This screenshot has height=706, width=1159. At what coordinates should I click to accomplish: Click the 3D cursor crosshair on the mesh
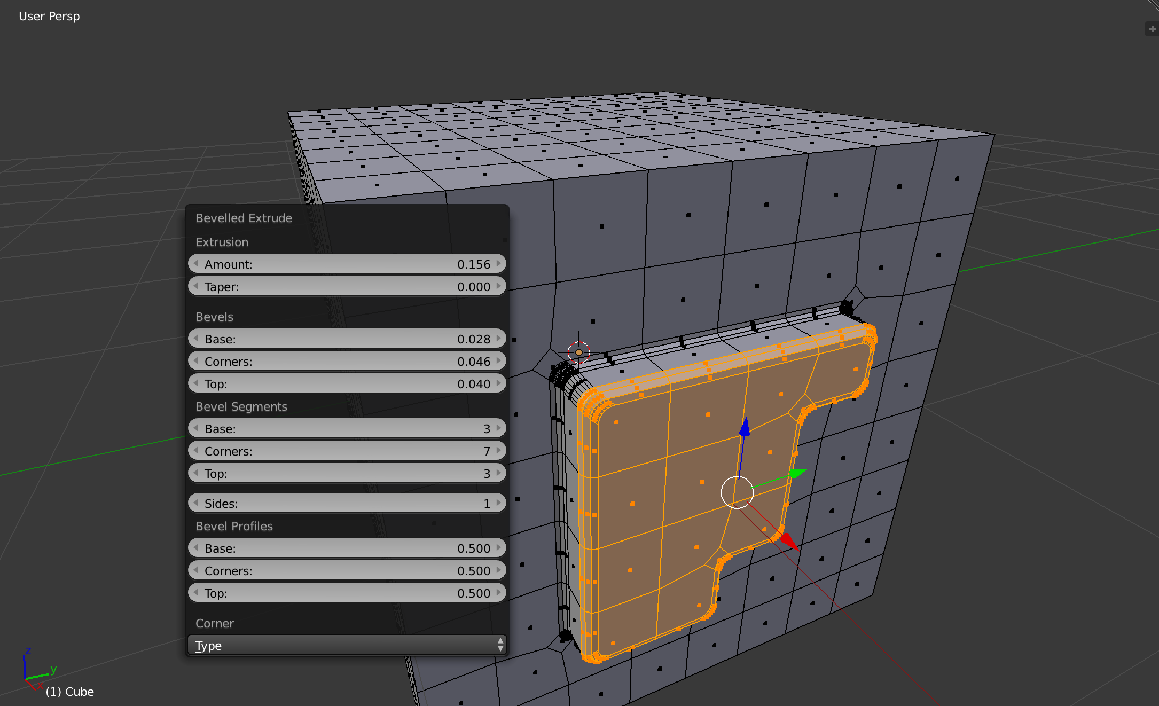(578, 352)
